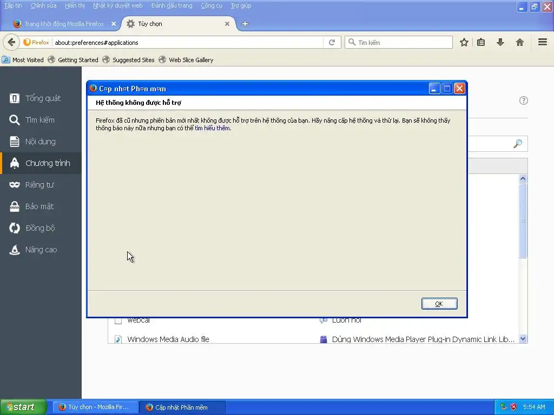Click the Firefox identity icon in address bar
Image resolution: width=554 pixels, height=415 pixels.
[x=36, y=42]
